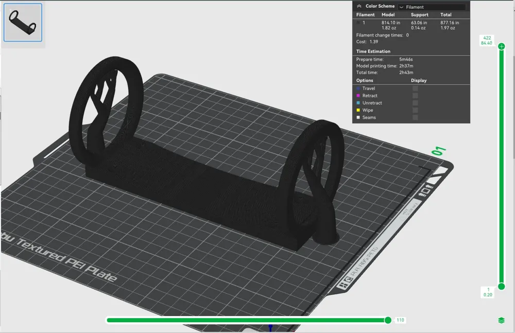Click the yellow Wipe color swatch
515x333 pixels.
358,110
